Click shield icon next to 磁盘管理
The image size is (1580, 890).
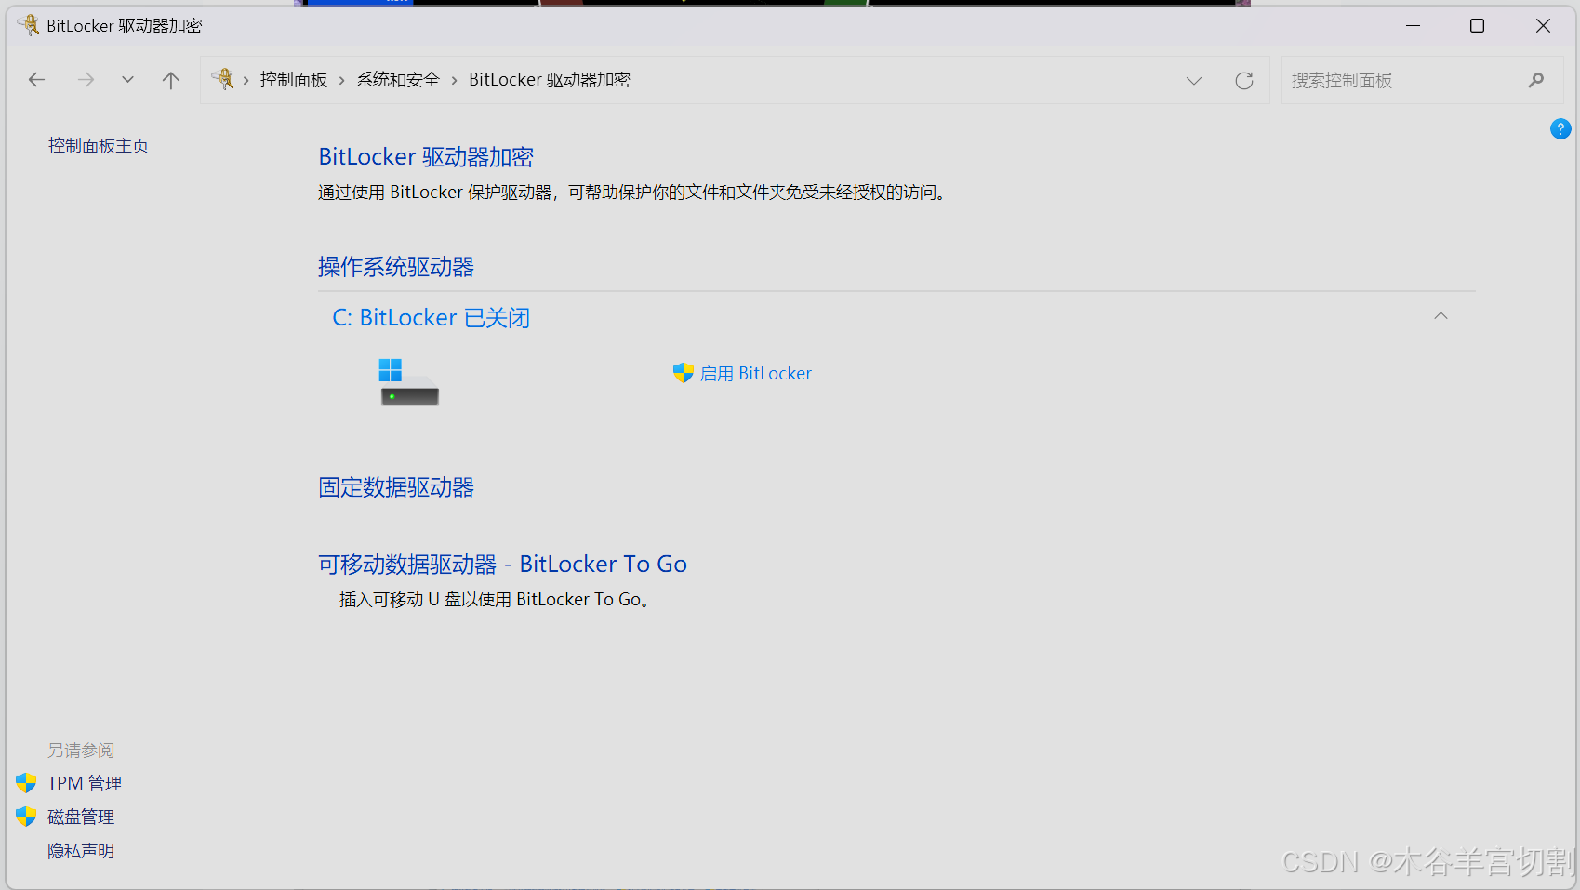click(x=26, y=817)
